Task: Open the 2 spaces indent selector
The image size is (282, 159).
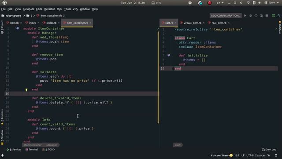Action: point(260,155)
